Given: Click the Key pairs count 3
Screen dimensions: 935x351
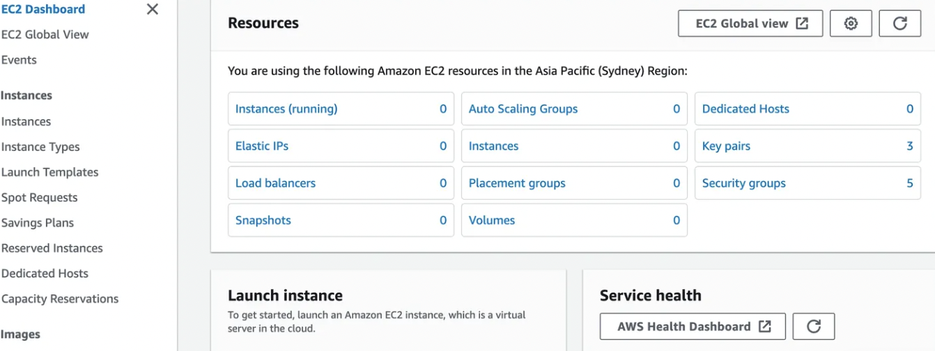Looking at the screenshot, I should coord(910,146).
